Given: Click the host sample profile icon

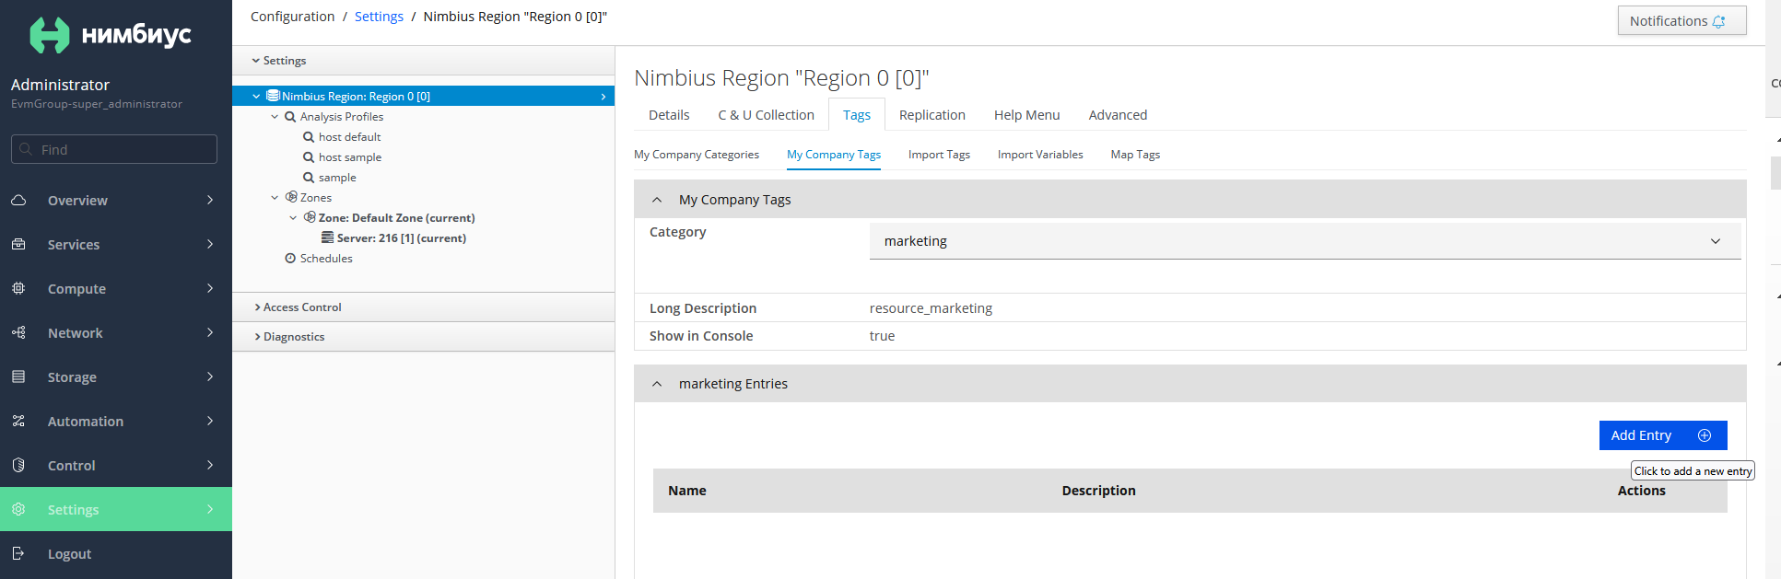Looking at the screenshot, I should point(309,157).
